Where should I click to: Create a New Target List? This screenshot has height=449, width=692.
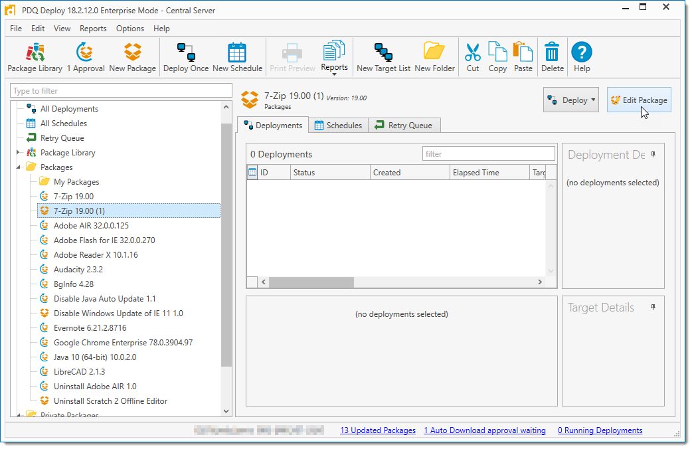coord(383,56)
